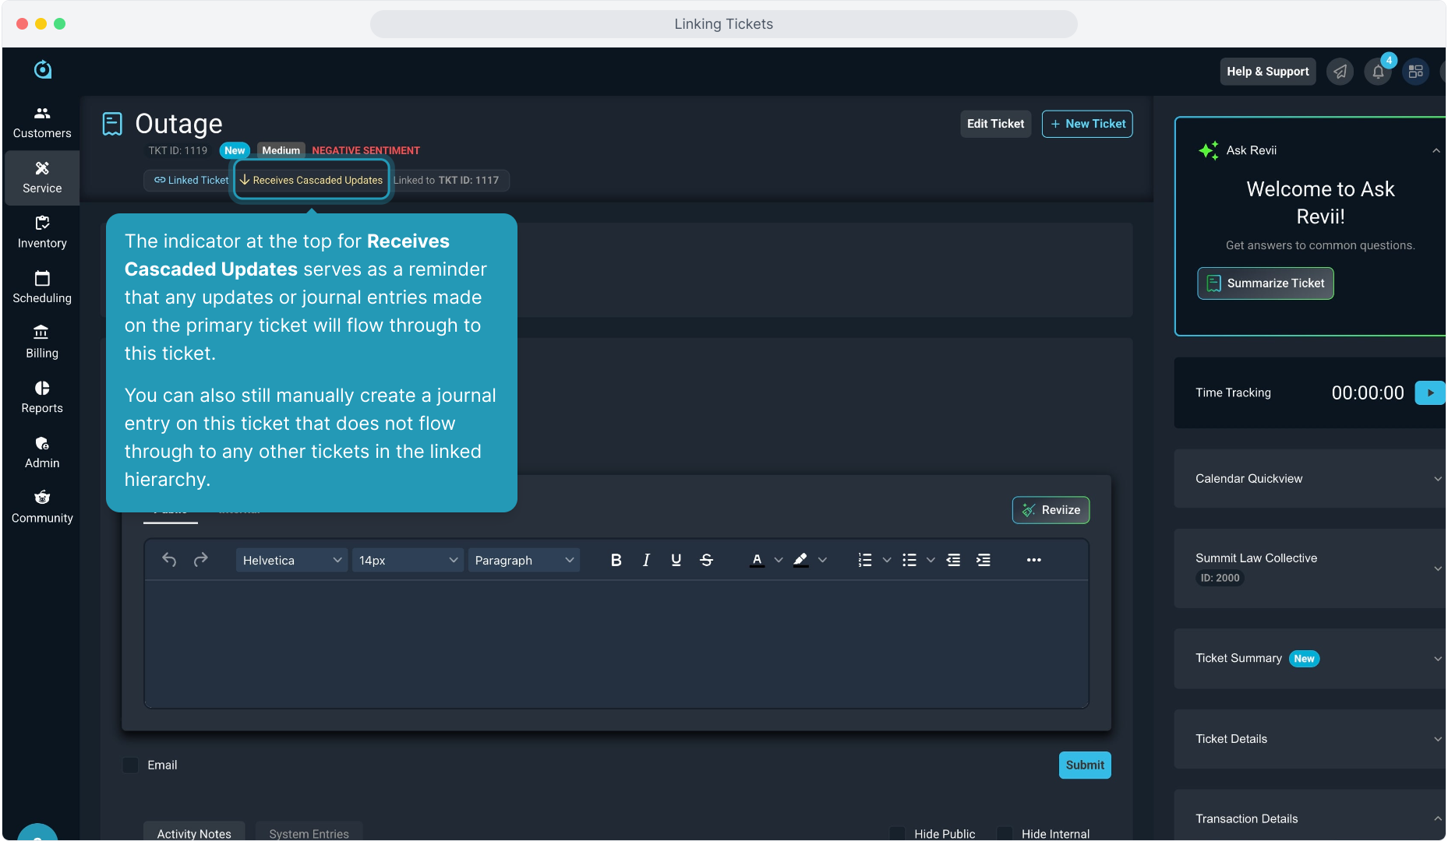The width and height of the screenshot is (1448, 841).
Task: Enable the Email checkbox
Action: 131,765
